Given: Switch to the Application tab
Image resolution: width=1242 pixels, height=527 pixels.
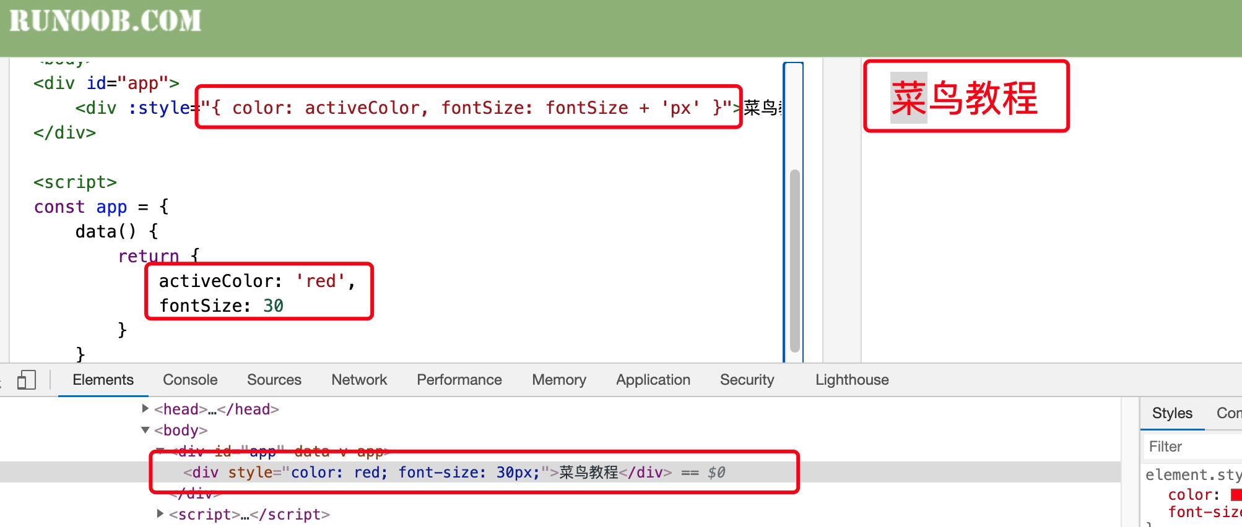Looking at the screenshot, I should click(653, 380).
